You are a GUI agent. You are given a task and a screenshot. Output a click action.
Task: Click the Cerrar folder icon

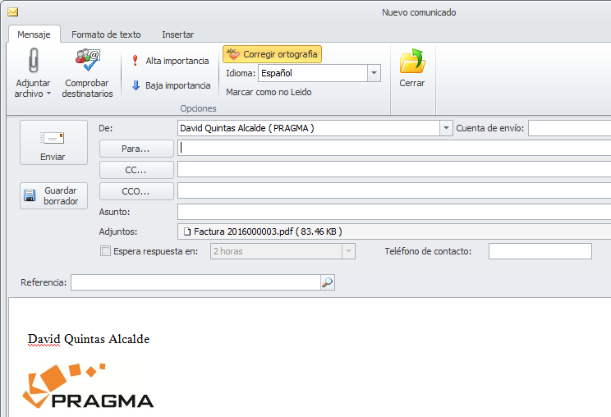412,61
